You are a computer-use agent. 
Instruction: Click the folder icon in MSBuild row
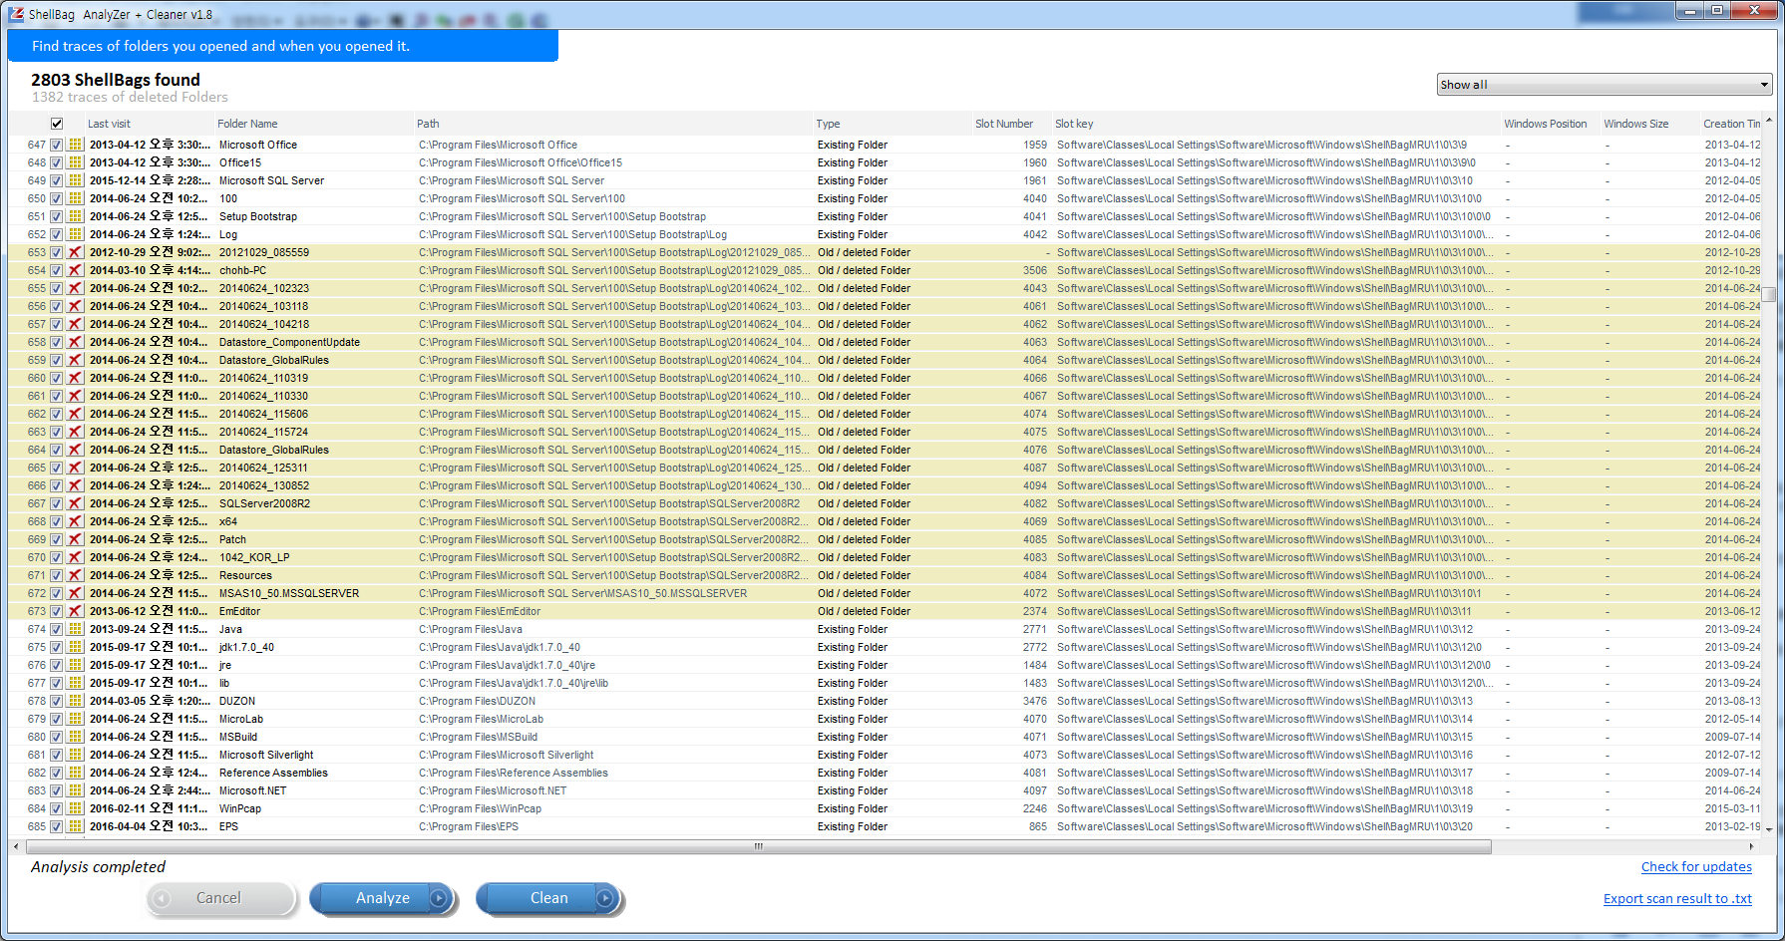pyautogui.click(x=76, y=737)
